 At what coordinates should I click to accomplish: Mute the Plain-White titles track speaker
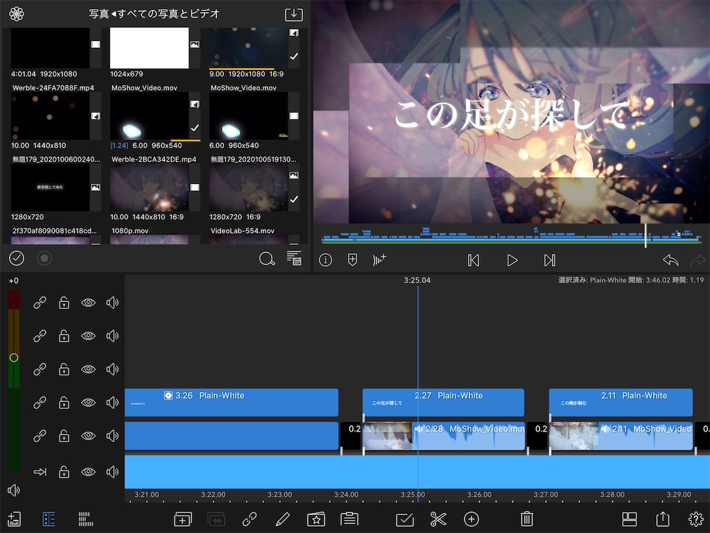[x=112, y=403]
